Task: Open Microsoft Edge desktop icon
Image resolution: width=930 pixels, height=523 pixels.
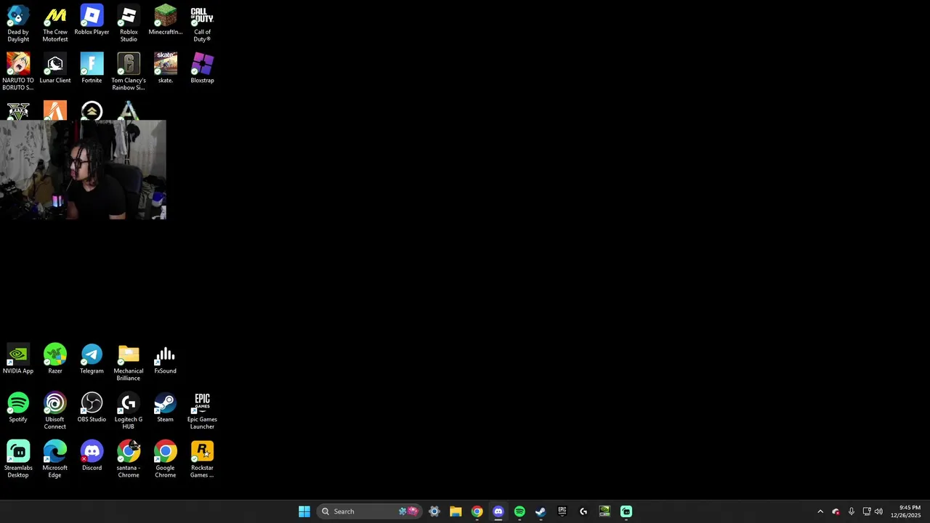Action: 55,459
